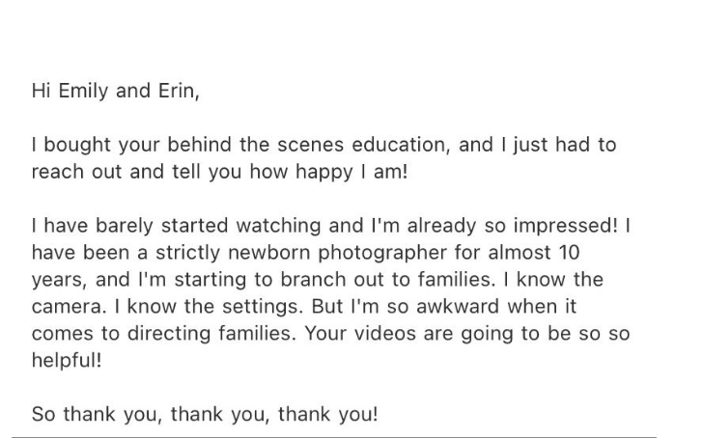
Task: Click the word 'bought' in first paragraph
Action: coord(77,145)
